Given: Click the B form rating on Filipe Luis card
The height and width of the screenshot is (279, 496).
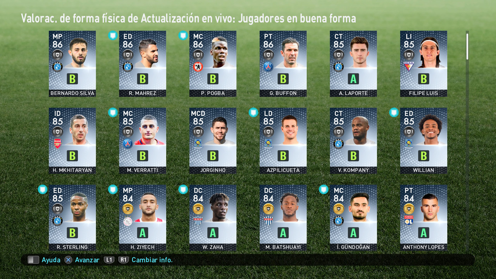Looking at the screenshot, I should click(423, 79).
